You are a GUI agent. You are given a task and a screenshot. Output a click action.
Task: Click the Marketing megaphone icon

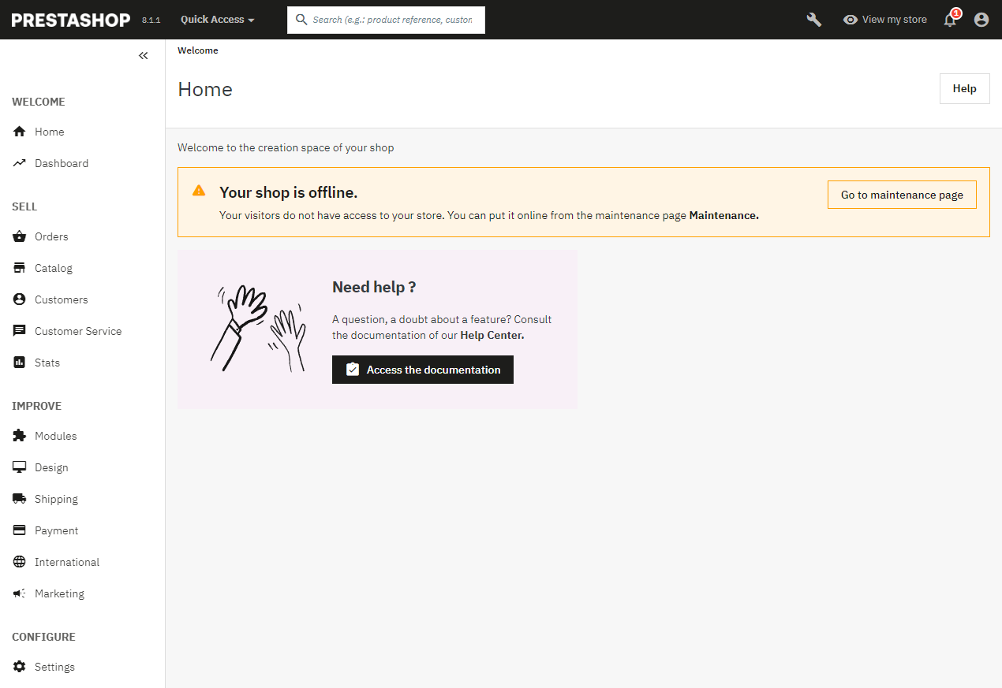pyautogui.click(x=20, y=593)
